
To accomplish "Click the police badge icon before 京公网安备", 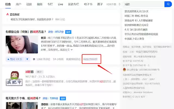I will (x=125, y=69).
